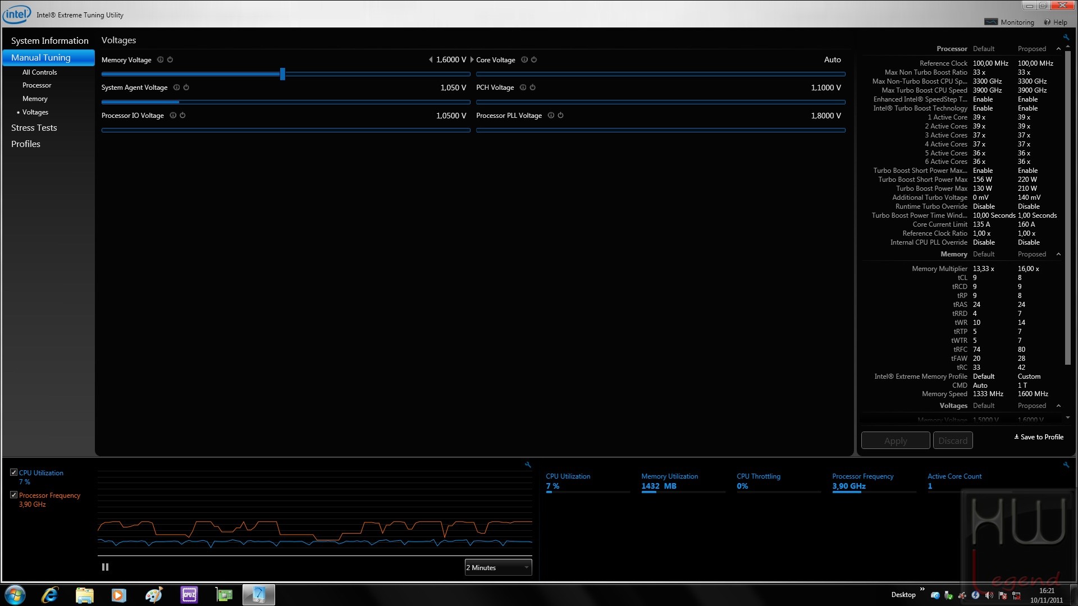Open CPU-Z from taskbar

(189, 595)
